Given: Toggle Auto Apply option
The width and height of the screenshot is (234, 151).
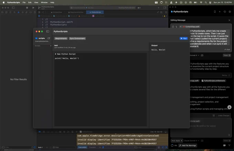Looking at the screenshot, I should 177,141.
